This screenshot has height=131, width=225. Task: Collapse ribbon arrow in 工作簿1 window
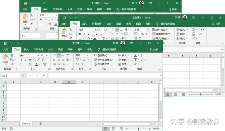pyautogui.click(x=160, y=69)
